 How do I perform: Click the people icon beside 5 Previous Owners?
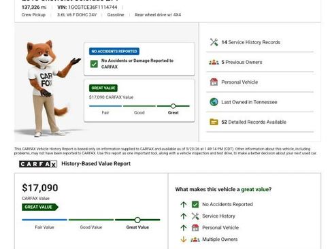pos(214,62)
